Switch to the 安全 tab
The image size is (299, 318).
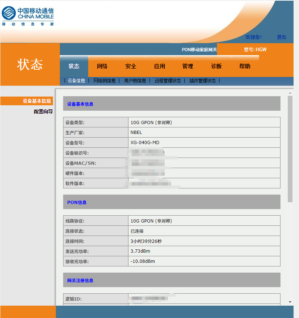pyautogui.click(x=131, y=66)
